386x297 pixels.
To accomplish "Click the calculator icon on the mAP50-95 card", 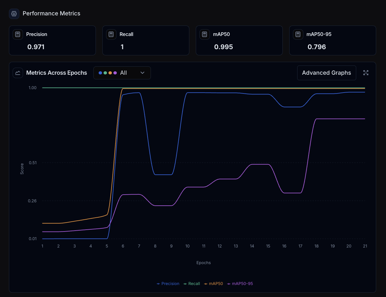I will click(x=298, y=34).
